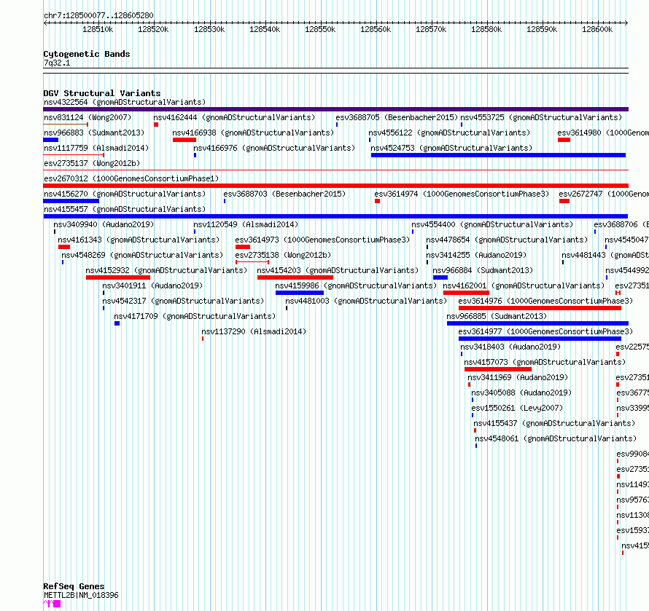Click the red esv3614976 variant bar
Image resolution: width=649 pixels, height=611 pixels.
pyautogui.click(x=540, y=308)
